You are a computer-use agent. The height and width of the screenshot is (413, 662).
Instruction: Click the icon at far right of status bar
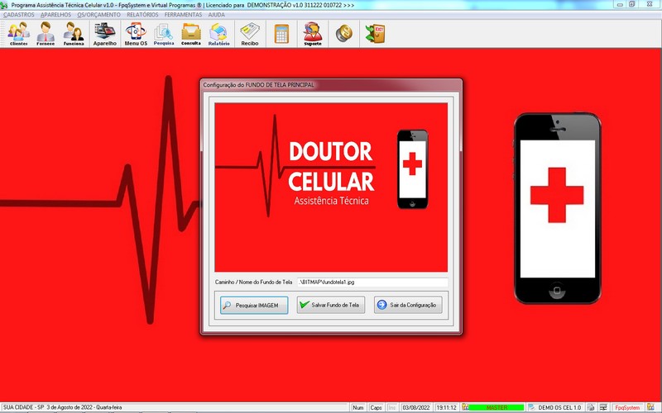click(650, 407)
